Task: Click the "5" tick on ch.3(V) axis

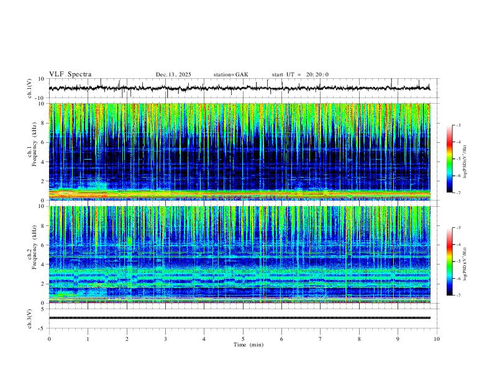Action: 43,309
